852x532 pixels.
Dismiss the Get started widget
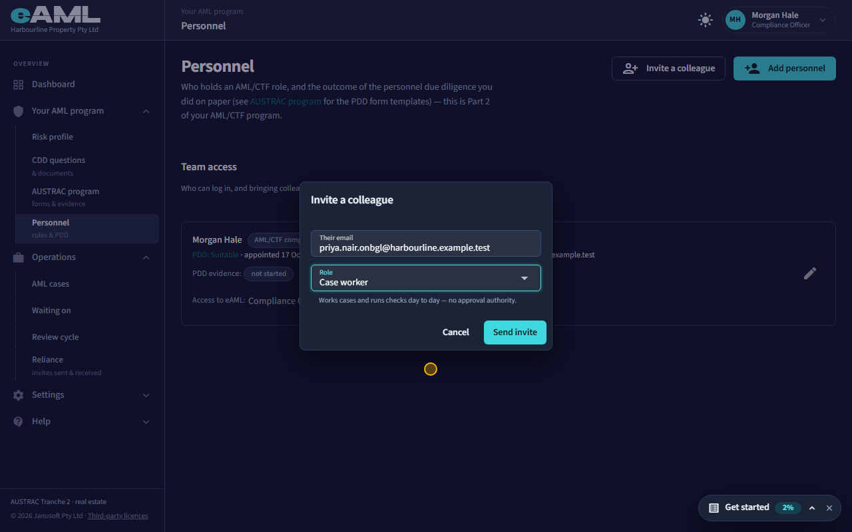click(x=829, y=508)
